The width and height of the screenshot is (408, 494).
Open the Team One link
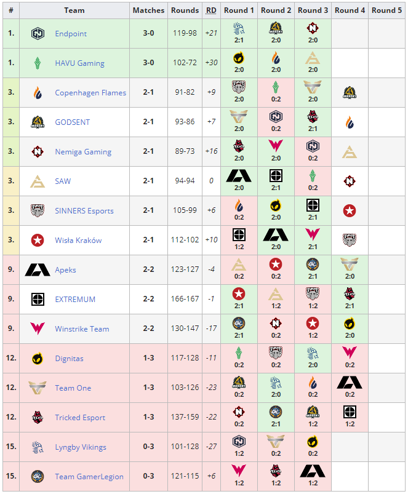(73, 388)
